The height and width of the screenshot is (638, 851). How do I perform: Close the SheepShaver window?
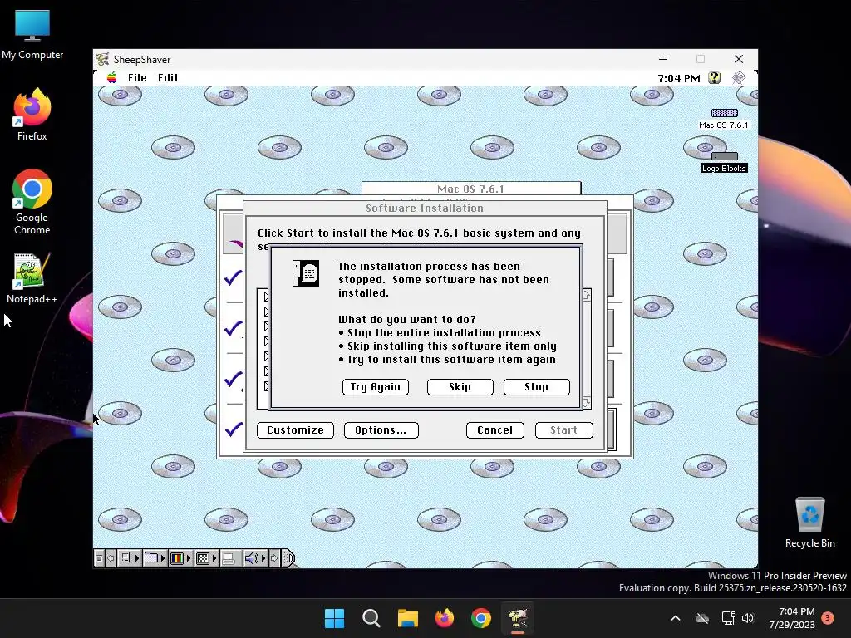pos(739,59)
